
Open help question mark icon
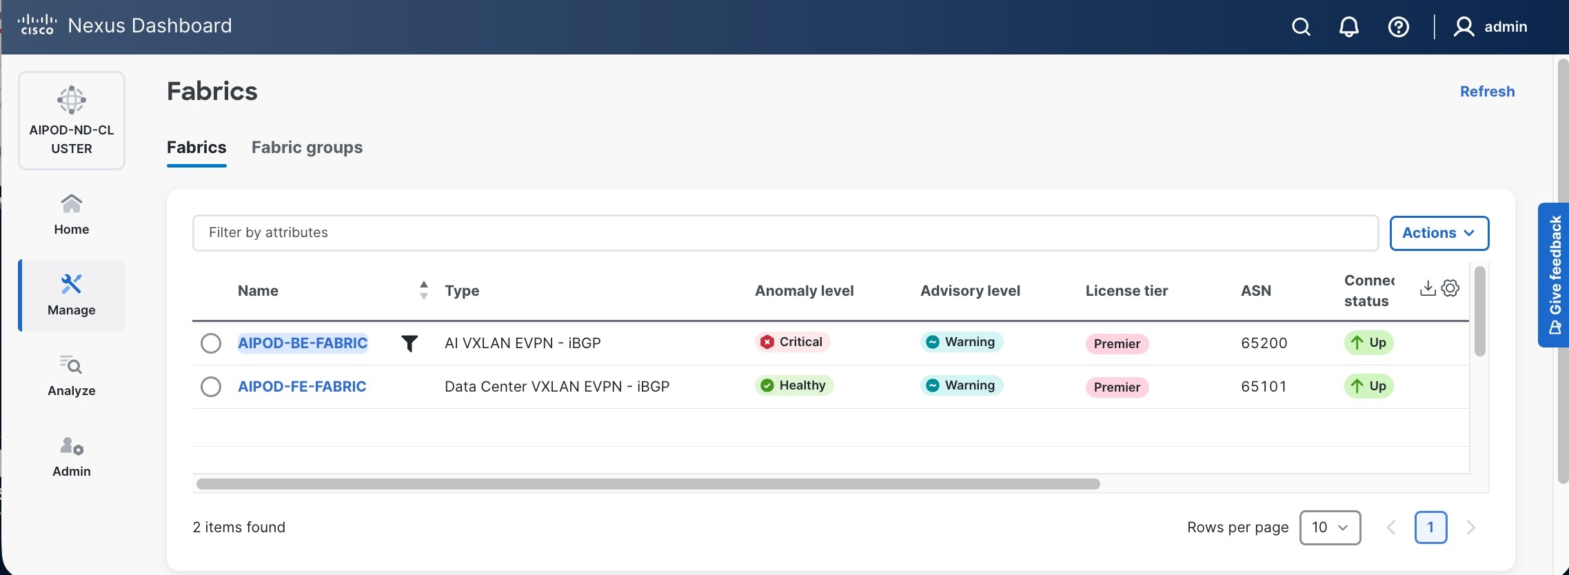[1399, 27]
